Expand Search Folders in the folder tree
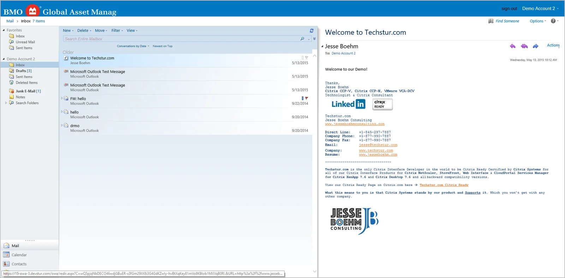The image size is (565, 278). [x=6, y=103]
